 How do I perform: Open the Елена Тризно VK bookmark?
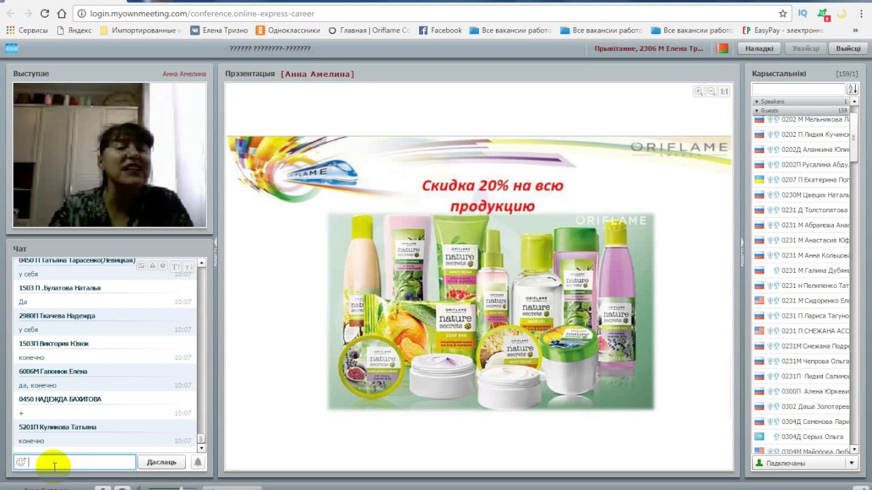(x=219, y=30)
